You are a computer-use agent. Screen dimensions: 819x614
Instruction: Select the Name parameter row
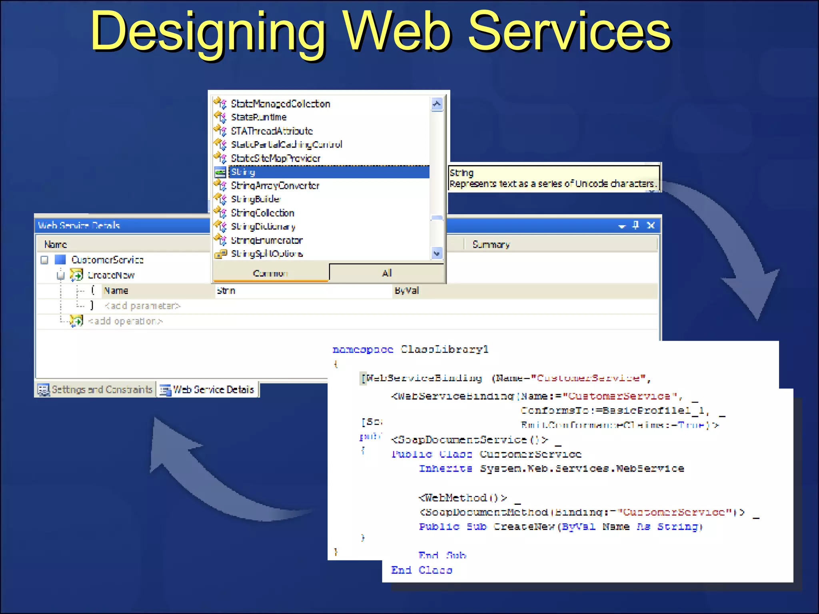pyautogui.click(x=347, y=291)
